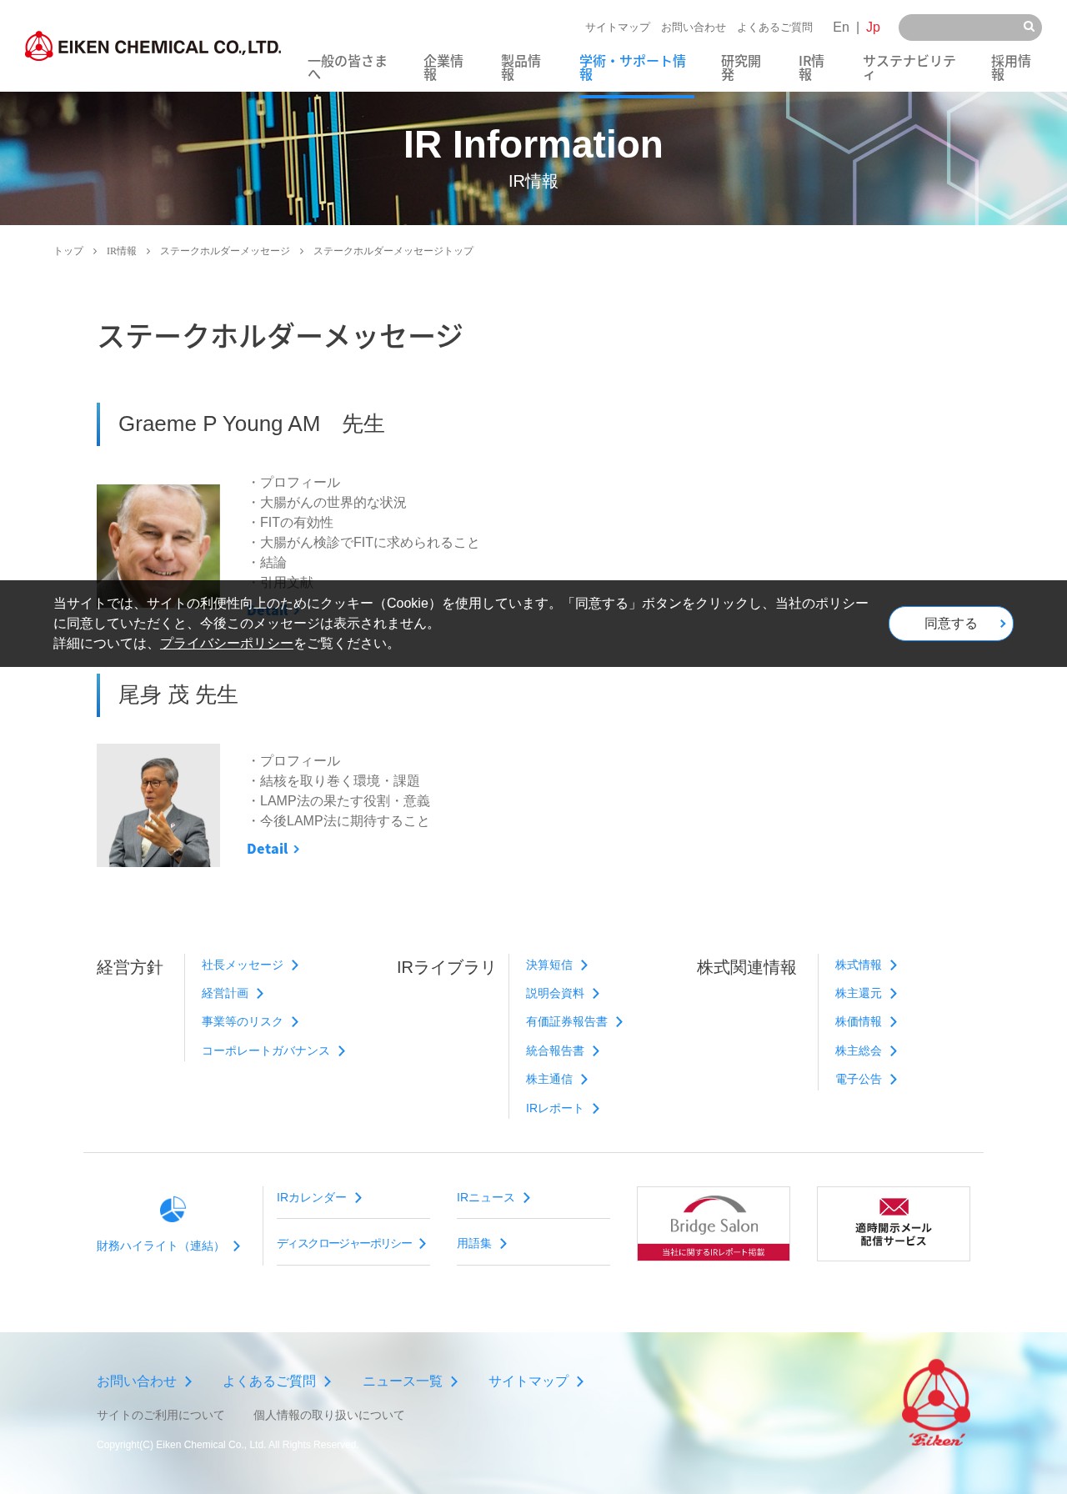The width and height of the screenshot is (1067, 1494).
Task: Open the 社長メッセージ link
Action: click(x=250, y=965)
